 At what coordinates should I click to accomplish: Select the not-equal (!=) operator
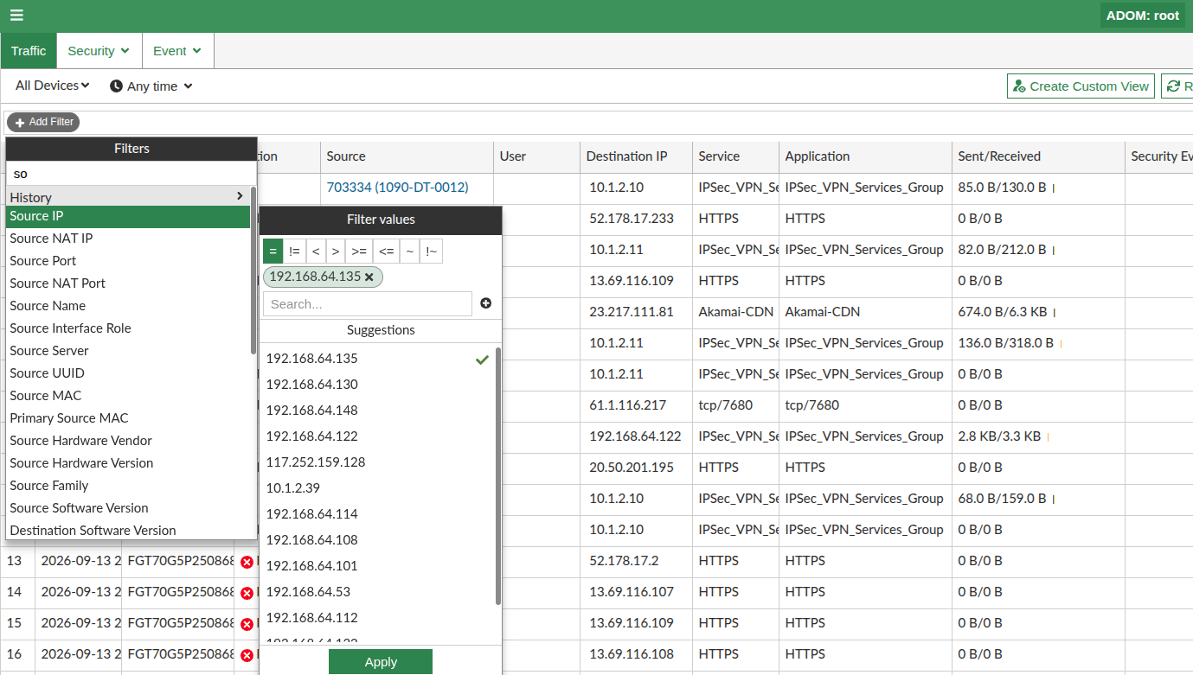[x=294, y=251]
